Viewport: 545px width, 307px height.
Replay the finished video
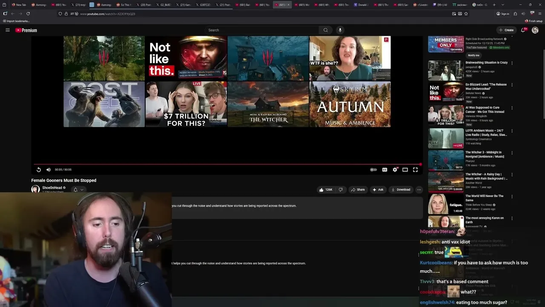(39, 170)
